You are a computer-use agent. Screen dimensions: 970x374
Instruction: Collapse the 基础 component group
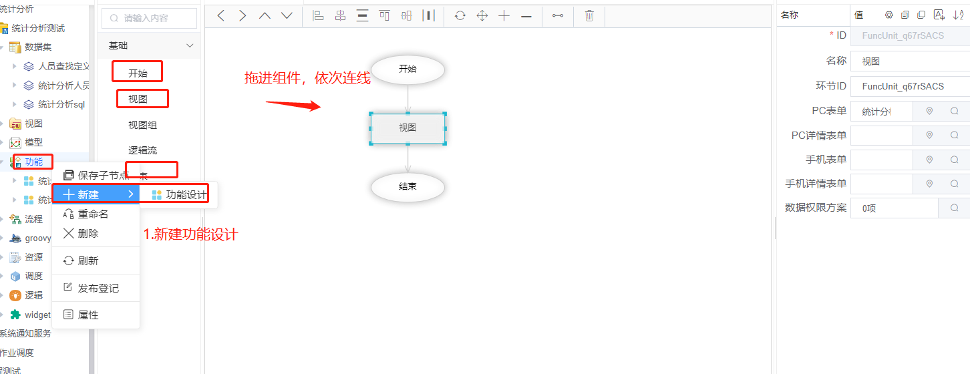(x=190, y=45)
